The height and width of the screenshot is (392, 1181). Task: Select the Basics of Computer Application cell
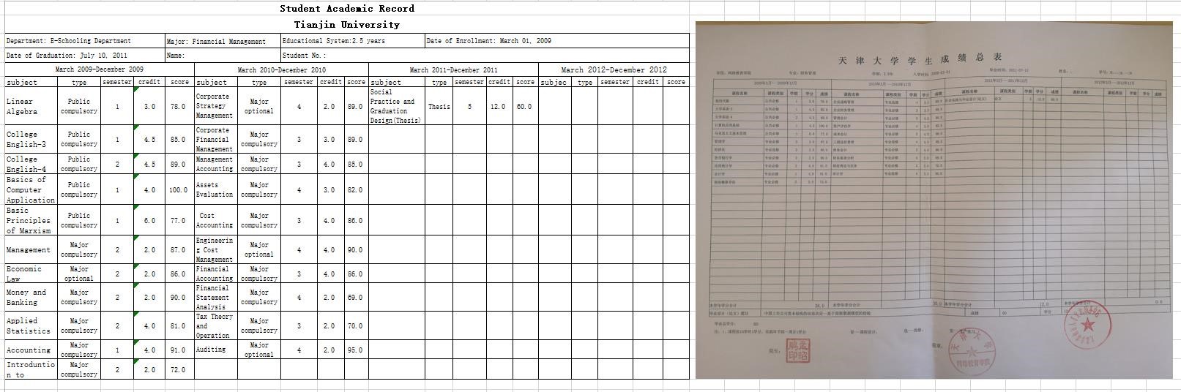31,189
